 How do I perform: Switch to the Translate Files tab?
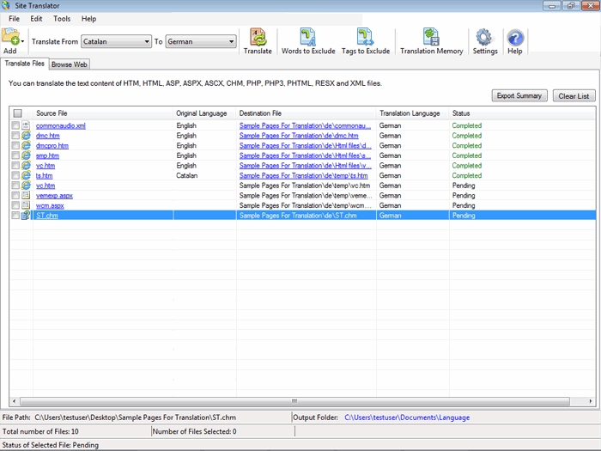pyautogui.click(x=25, y=64)
